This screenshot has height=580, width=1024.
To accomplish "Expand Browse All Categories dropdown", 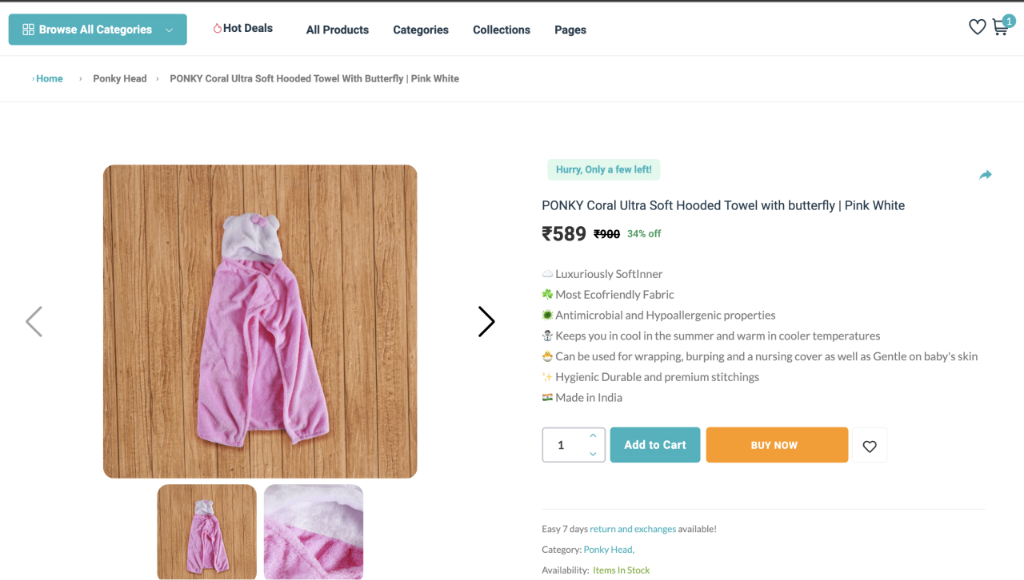I will (169, 30).
